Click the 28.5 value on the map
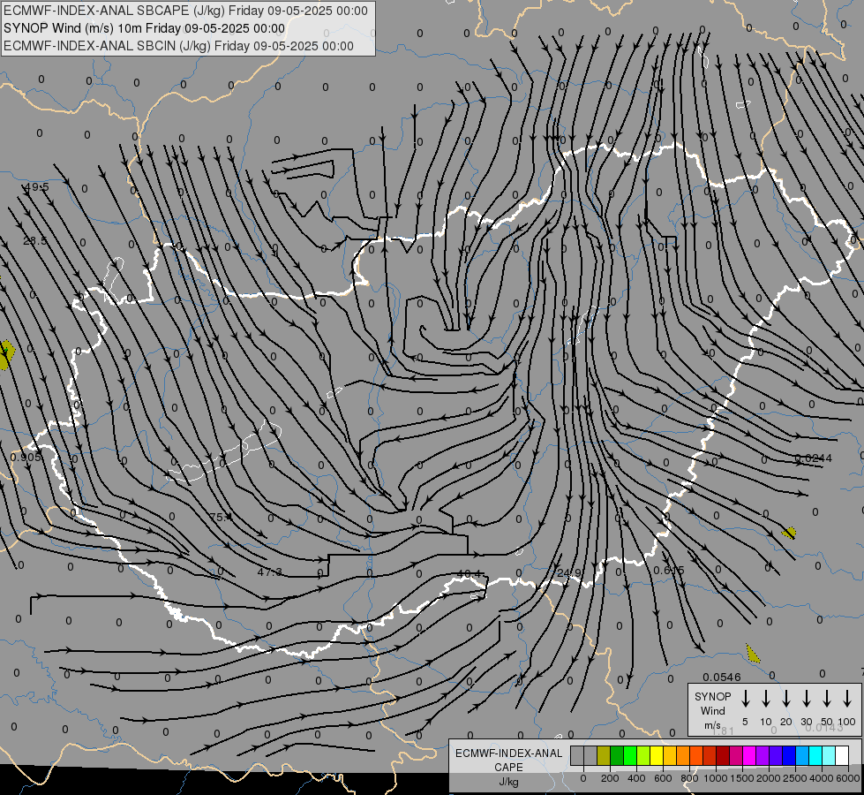The height and width of the screenshot is (795, 864). click(35, 240)
